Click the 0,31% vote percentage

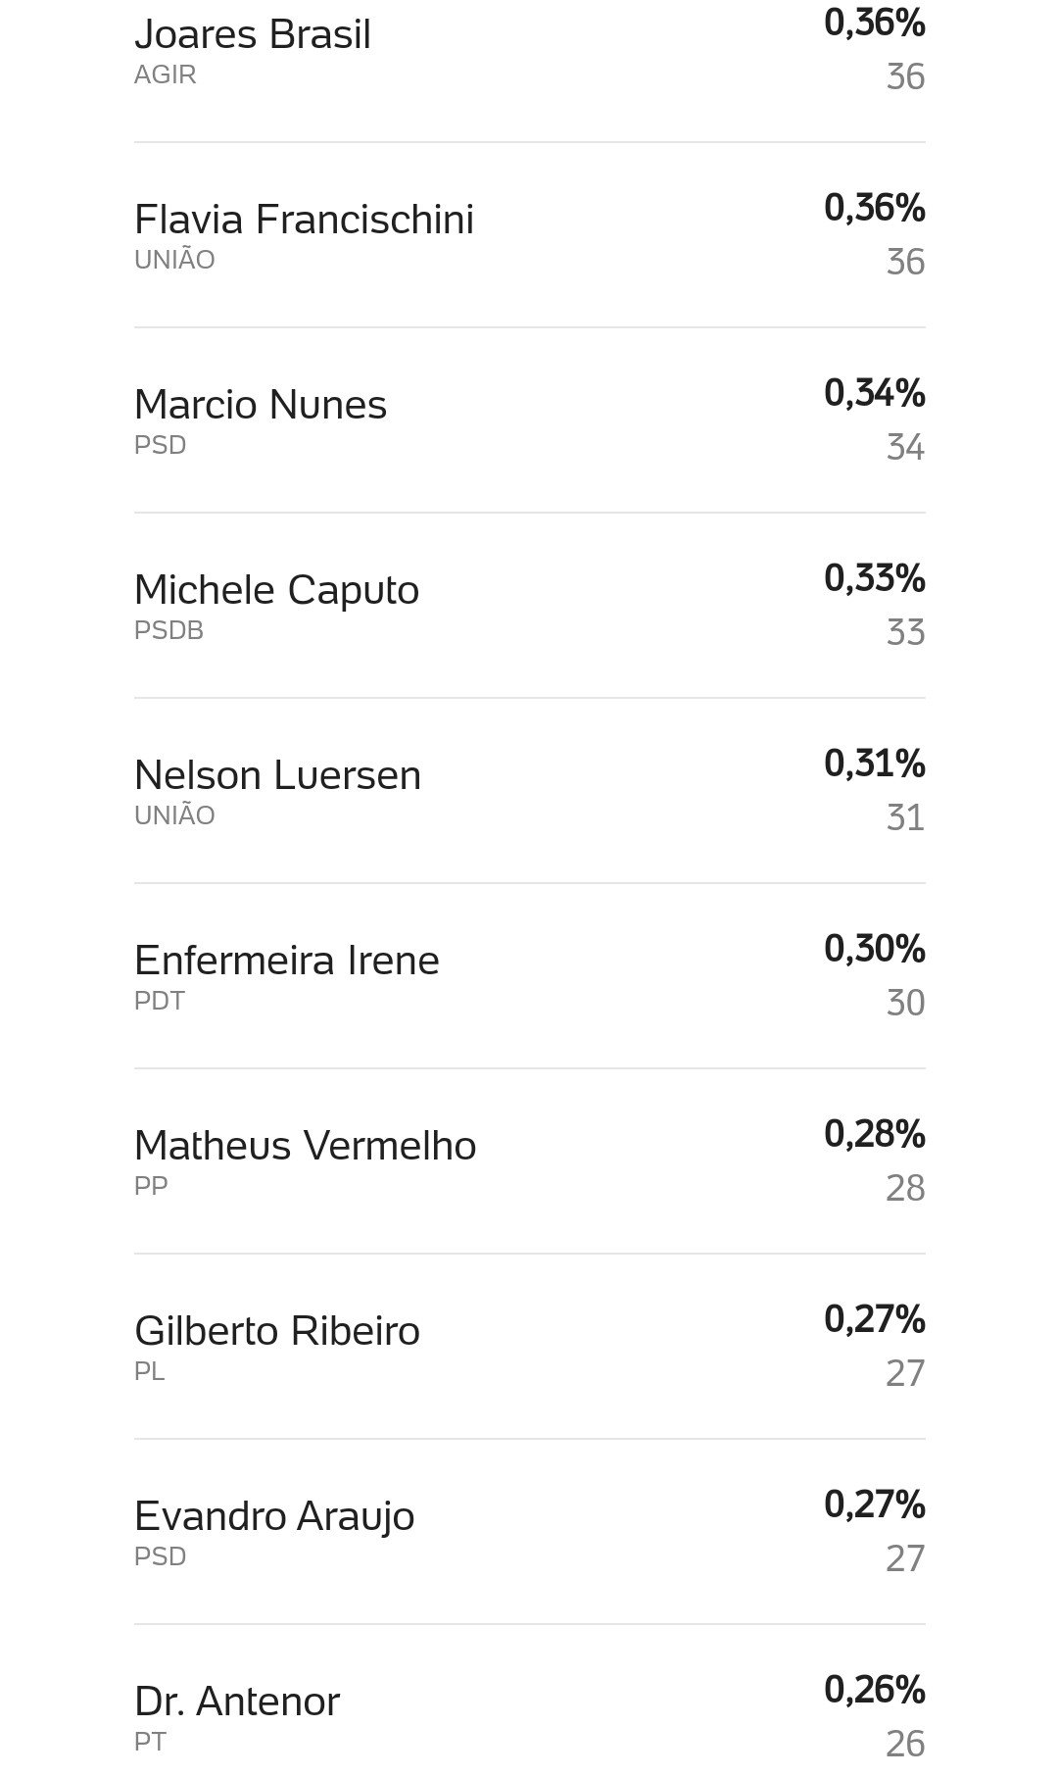coord(875,764)
